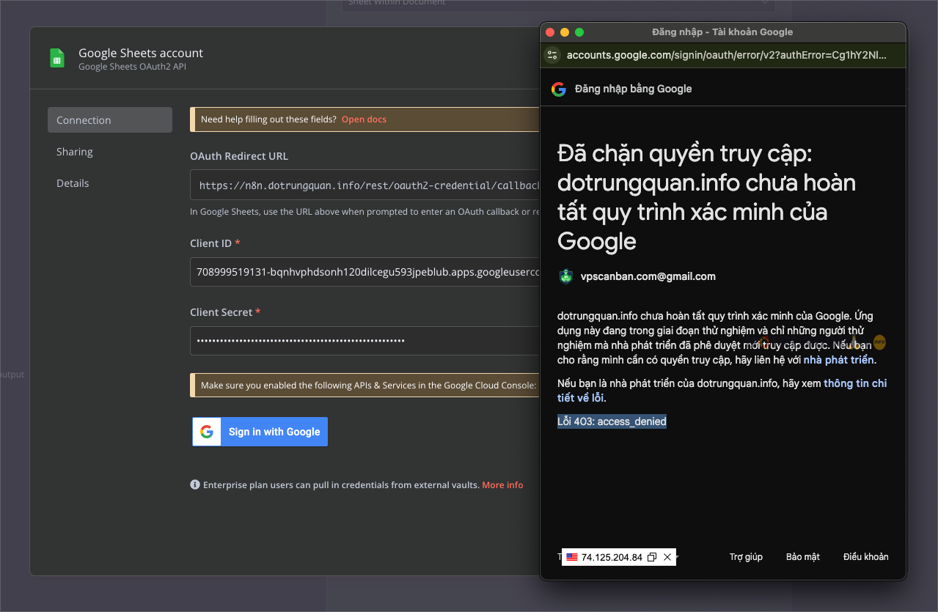The width and height of the screenshot is (938, 612).
Task: Open site information icon in Google popup address bar
Action: point(552,55)
